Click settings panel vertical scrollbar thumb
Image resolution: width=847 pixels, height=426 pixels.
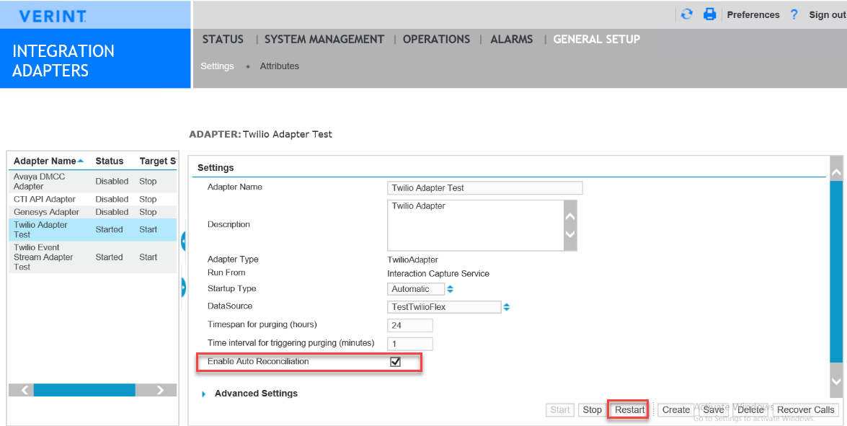(836, 272)
